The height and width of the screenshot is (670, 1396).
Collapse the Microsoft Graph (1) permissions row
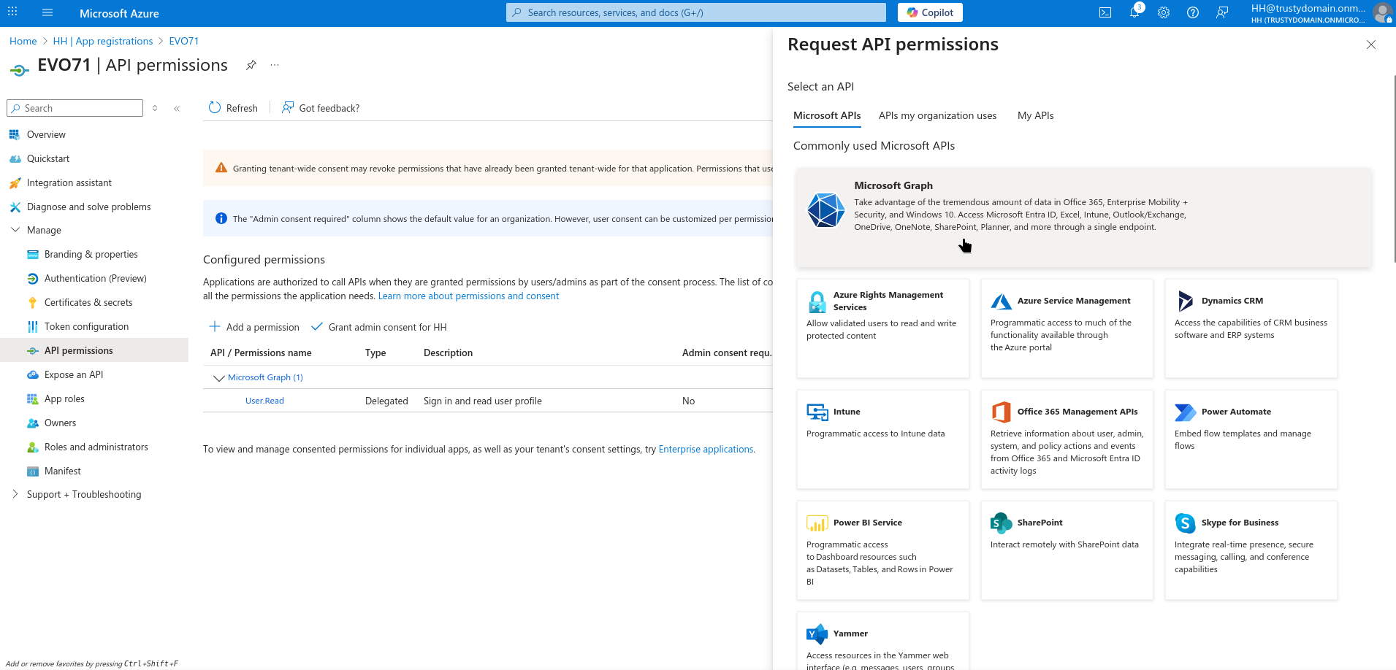[218, 378]
